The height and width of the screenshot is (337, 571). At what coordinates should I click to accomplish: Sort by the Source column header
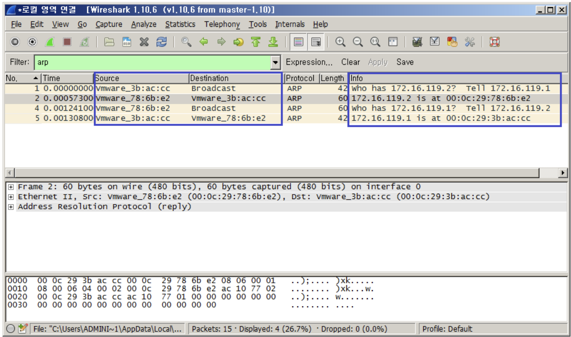(x=141, y=78)
